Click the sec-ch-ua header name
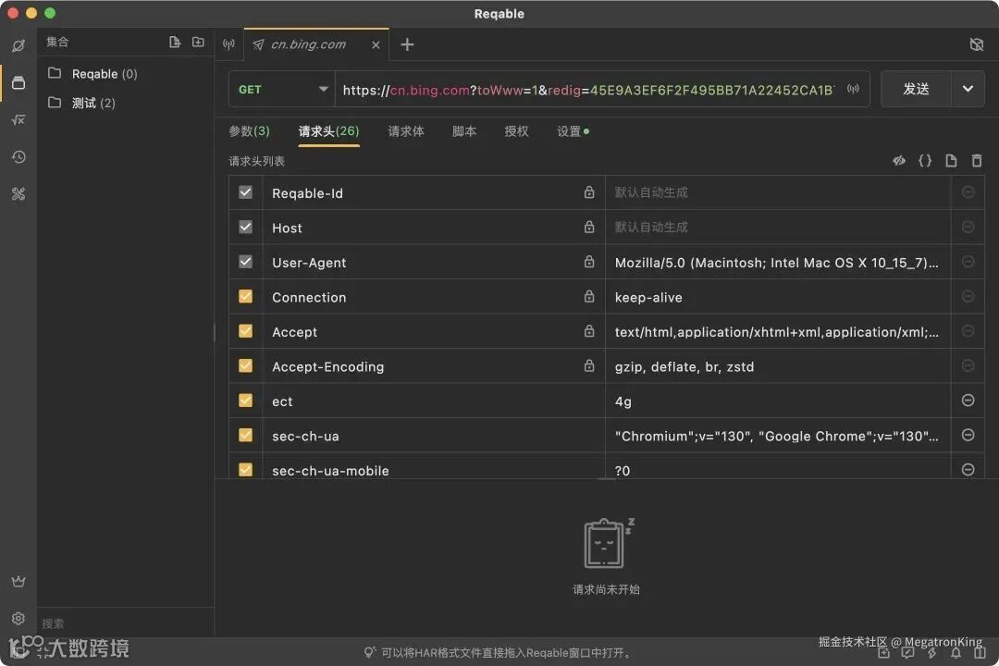The width and height of the screenshot is (999, 666). pyautogui.click(x=305, y=436)
